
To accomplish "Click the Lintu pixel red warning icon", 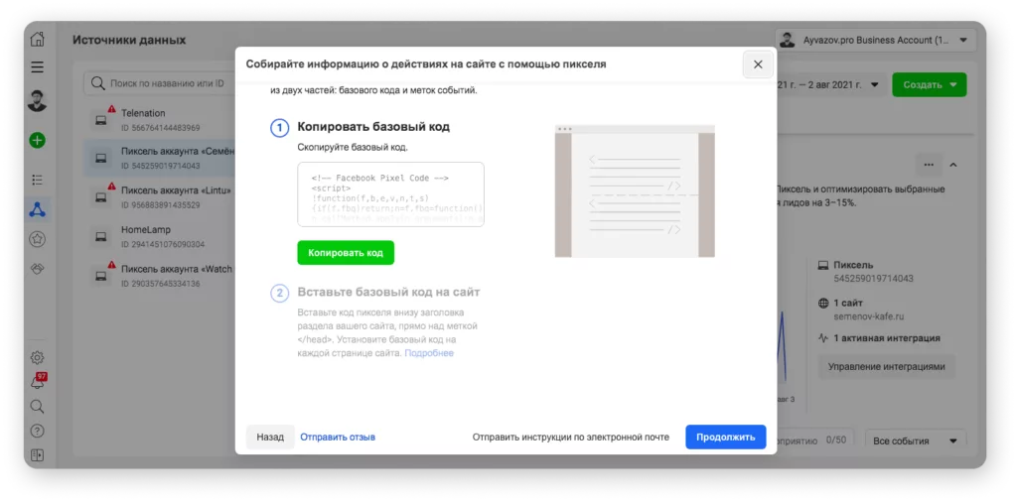I will click(x=111, y=187).
